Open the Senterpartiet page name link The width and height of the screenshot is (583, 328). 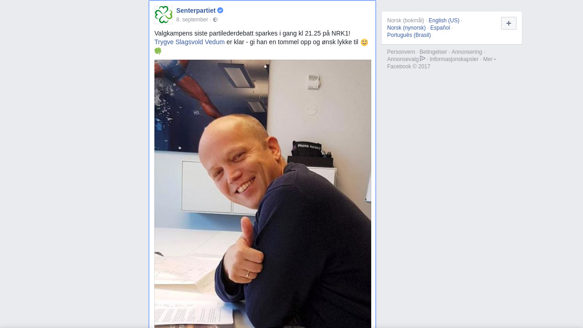[196, 10]
